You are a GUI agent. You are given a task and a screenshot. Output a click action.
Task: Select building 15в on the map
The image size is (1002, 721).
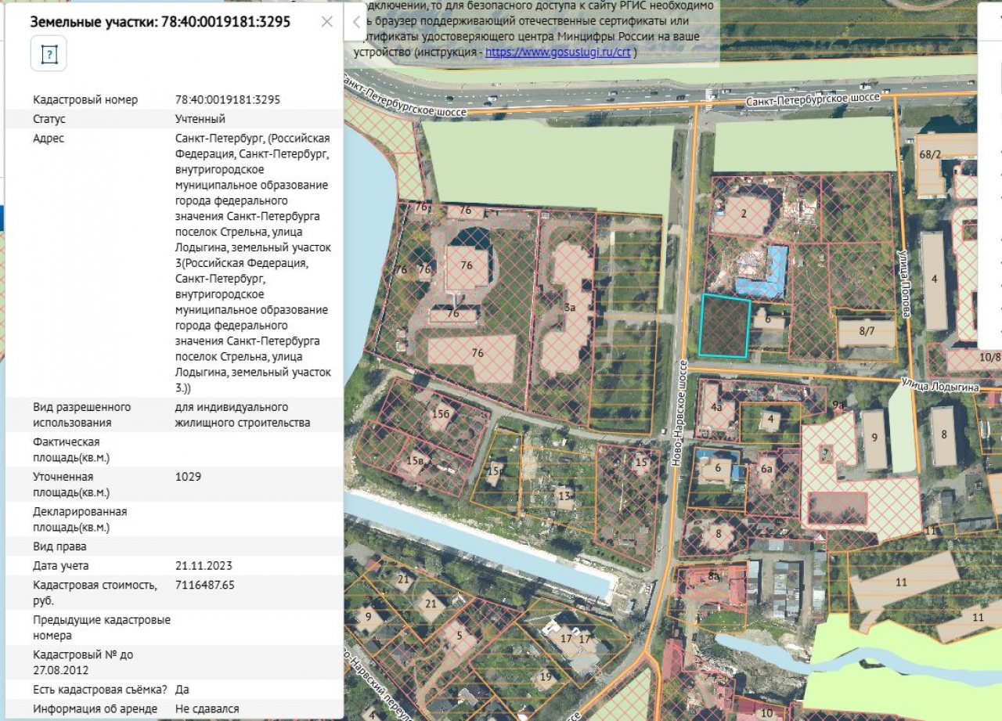pos(414,460)
